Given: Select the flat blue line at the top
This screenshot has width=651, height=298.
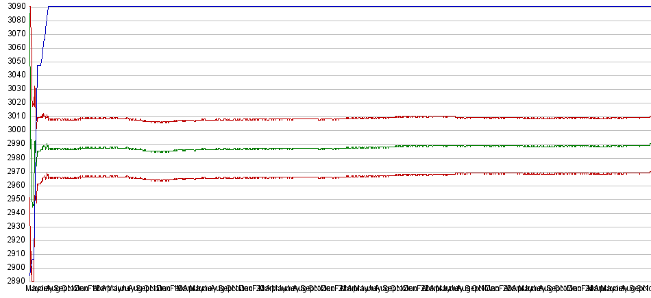Looking at the screenshot, I should click(x=343, y=7).
